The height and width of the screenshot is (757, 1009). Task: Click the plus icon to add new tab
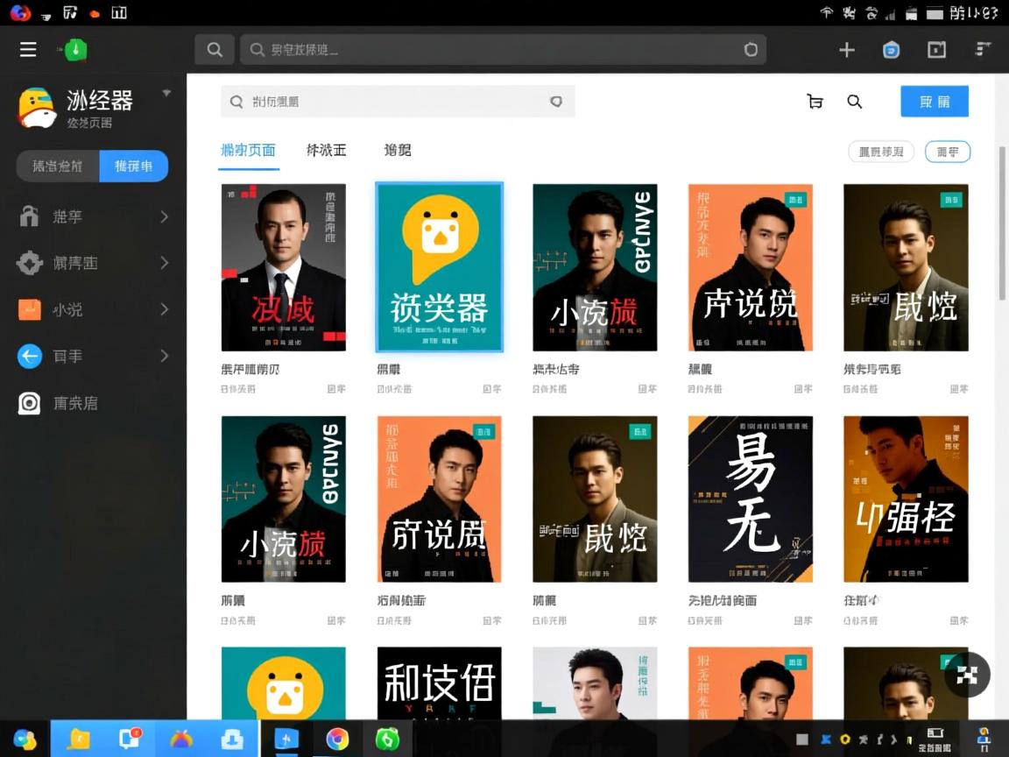click(846, 49)
